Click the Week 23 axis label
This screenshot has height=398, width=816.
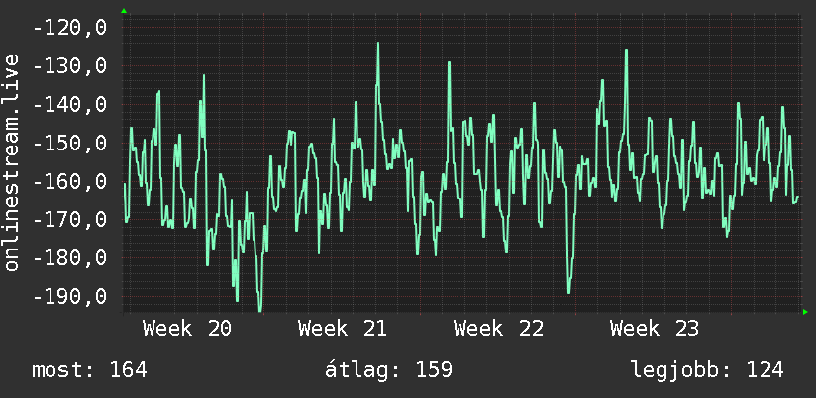655,329
